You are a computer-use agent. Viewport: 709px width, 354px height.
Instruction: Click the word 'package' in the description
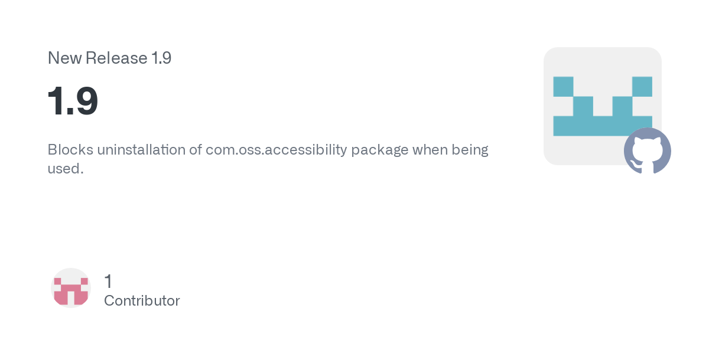(380, 150)
